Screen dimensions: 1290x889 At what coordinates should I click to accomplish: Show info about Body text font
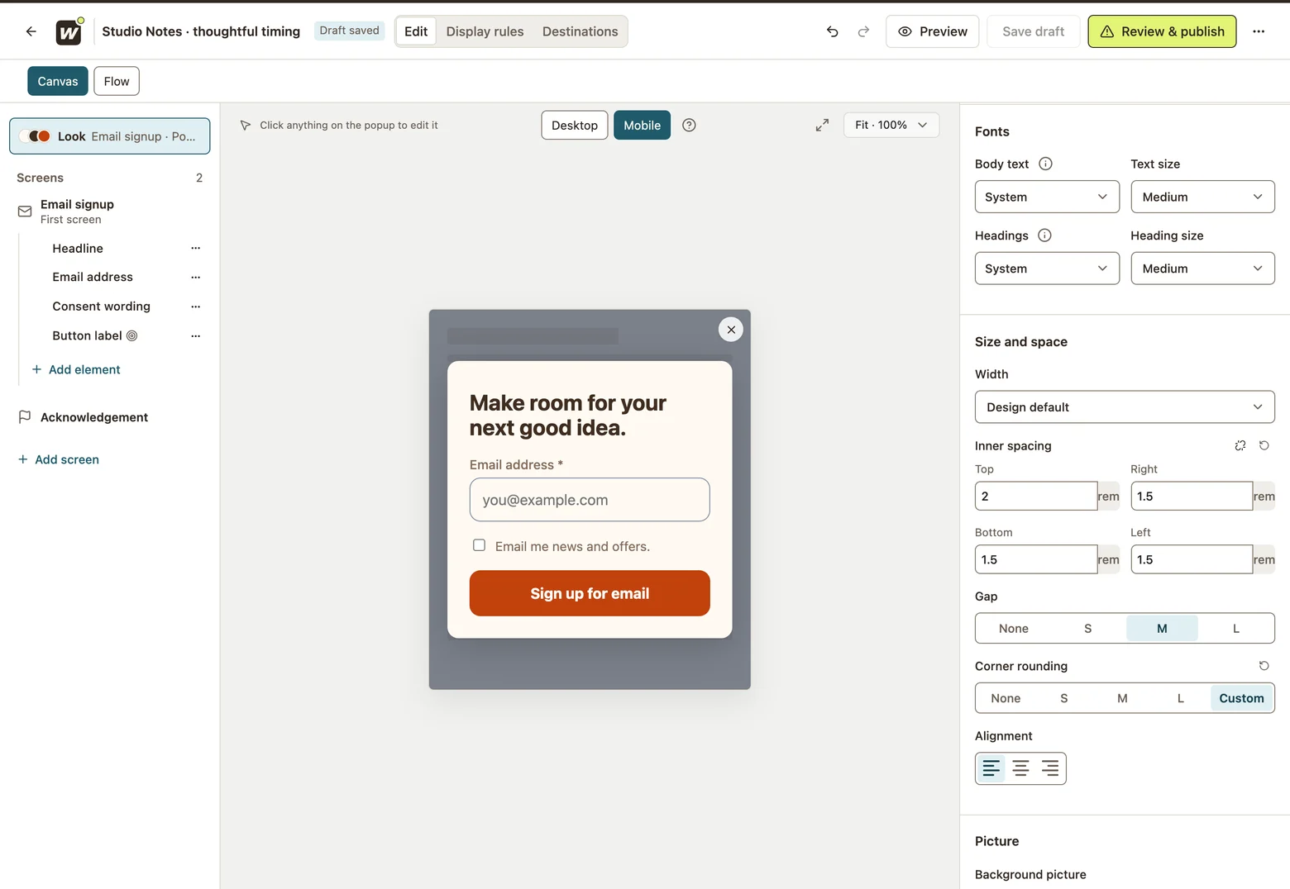(x=1045, y=164)
